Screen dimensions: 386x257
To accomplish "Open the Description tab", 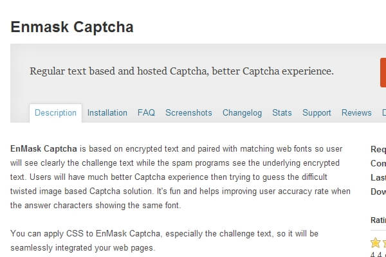I will (55, 112).
